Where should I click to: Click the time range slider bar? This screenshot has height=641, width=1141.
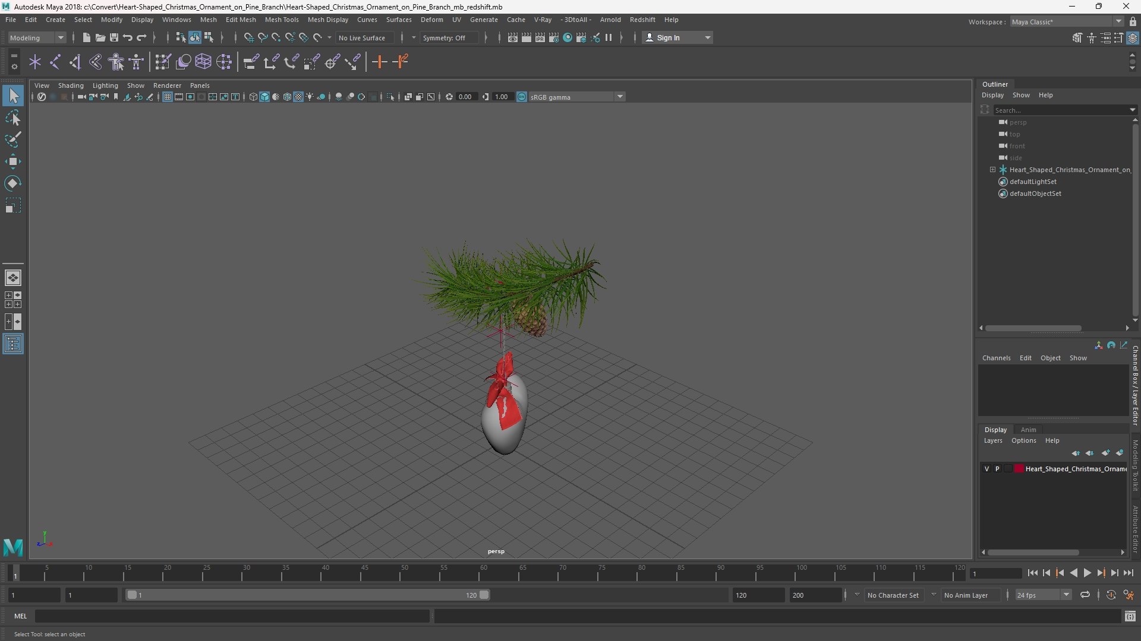[x=308, y=595]
